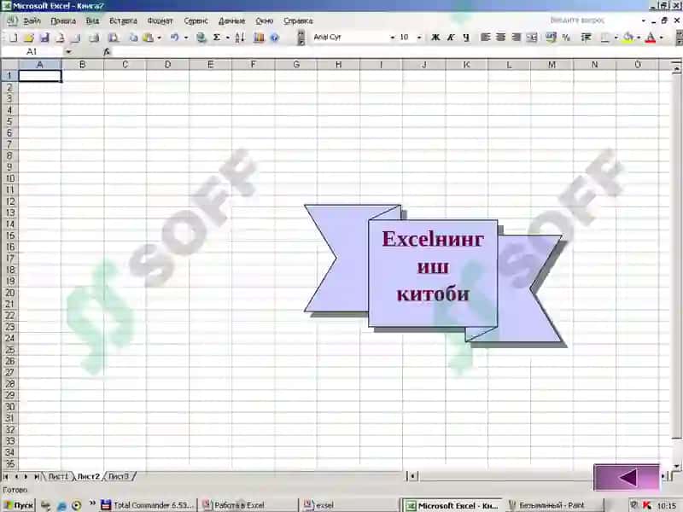Open the Arial Cyr font name dropdown
This screenshot has height=512, width=683.
pos(392,38)
